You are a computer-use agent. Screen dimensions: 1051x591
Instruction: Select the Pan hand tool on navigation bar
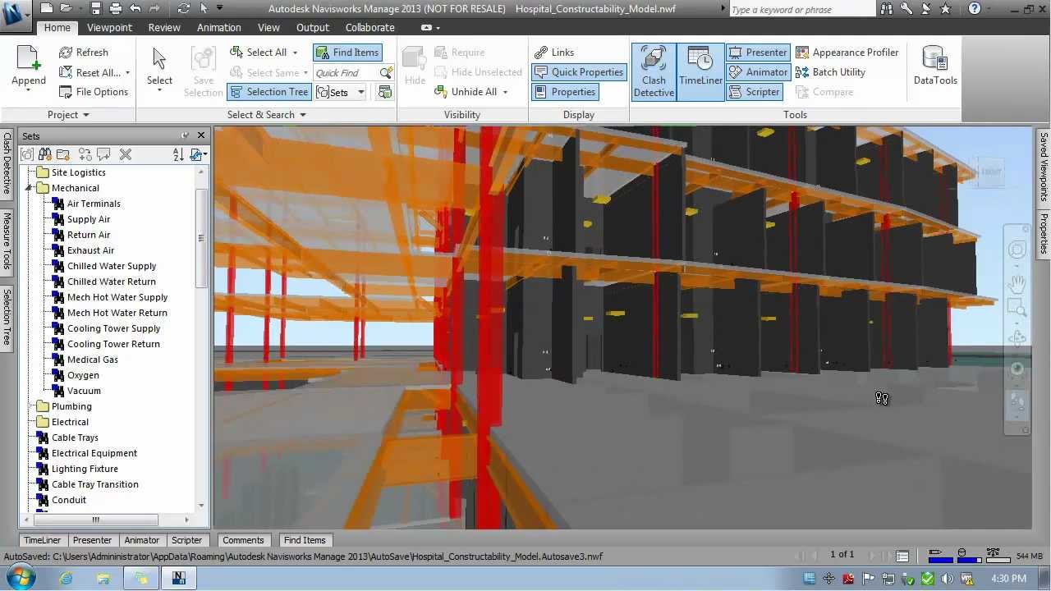(1017, 283)
